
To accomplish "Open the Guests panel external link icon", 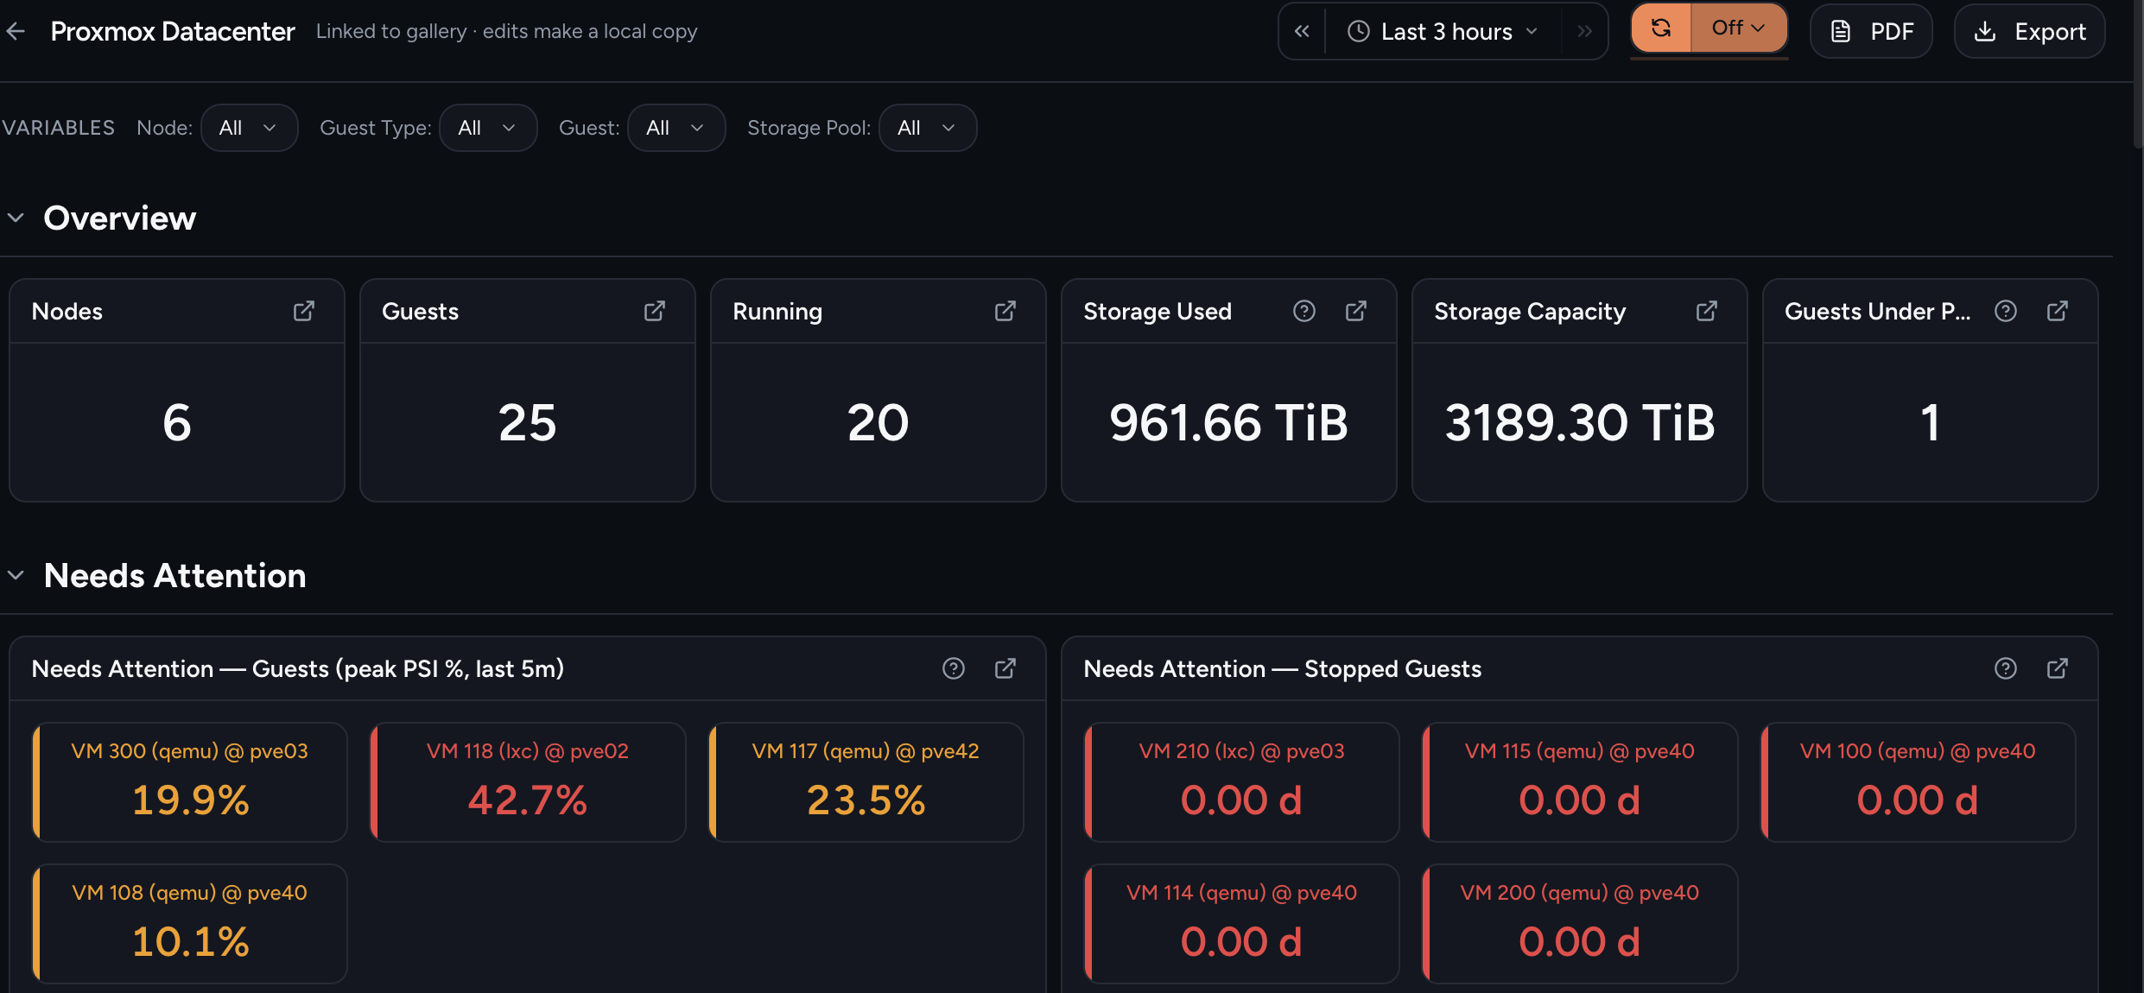I will pyautogui.click(x=655, y=311).
